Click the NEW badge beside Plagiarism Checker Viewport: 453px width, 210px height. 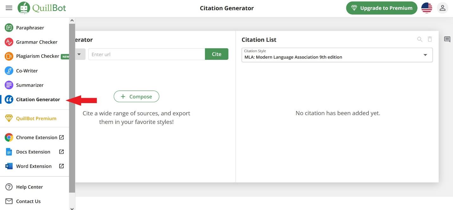[x=65, y=57]
